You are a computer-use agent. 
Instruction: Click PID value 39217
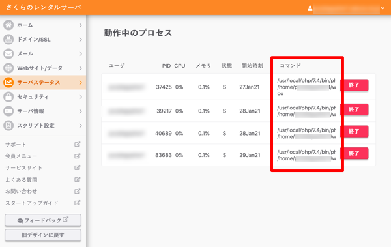point(164,111)
